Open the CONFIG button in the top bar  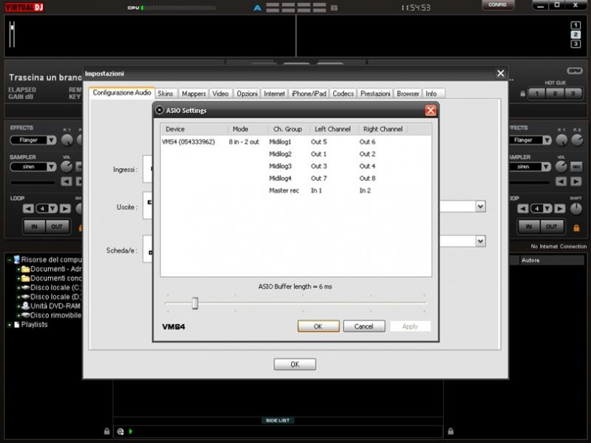click(x=497, y=5)
